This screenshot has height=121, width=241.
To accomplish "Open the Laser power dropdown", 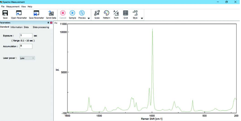I will tap(27, 58).
